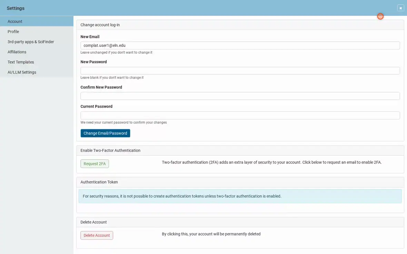The height and width of the screenshot is (254, 407).
Task: Click the 'Authentication Token' heading
Action: (99, 182)
